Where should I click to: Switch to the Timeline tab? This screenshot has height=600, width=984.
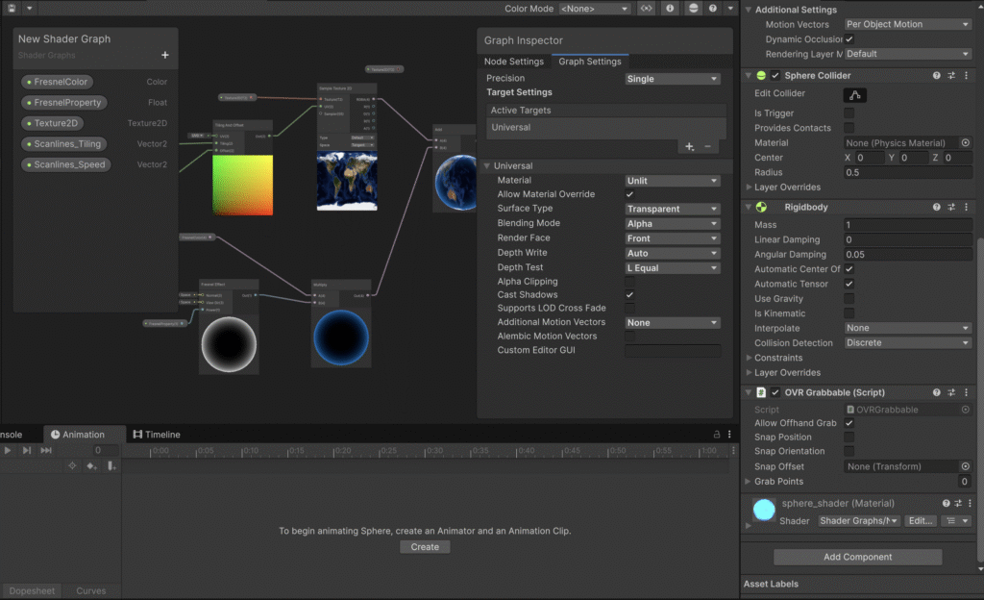157,435
